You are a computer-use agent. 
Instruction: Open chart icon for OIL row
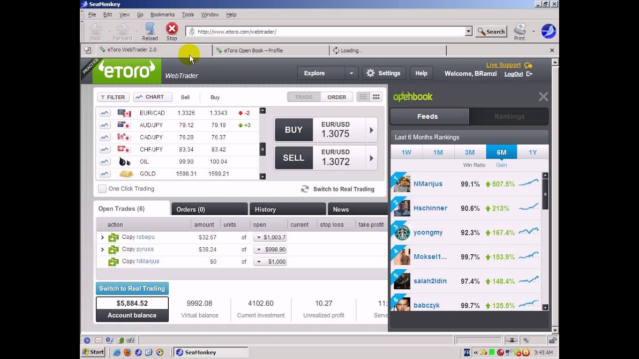coord(104,162)
